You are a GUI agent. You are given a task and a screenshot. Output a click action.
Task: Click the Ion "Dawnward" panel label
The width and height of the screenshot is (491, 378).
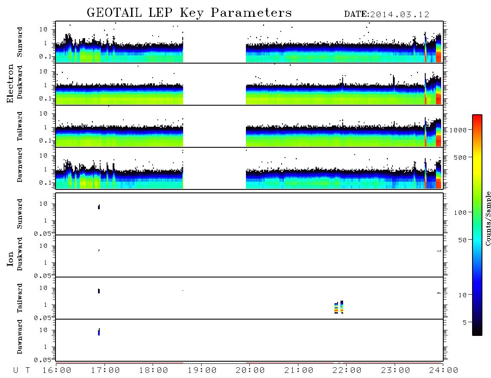click(20, 337)
